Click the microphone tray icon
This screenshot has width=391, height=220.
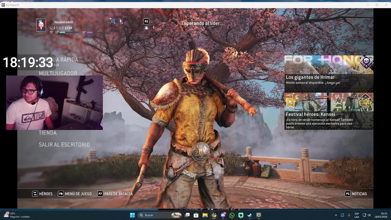(x=349, y=215)
